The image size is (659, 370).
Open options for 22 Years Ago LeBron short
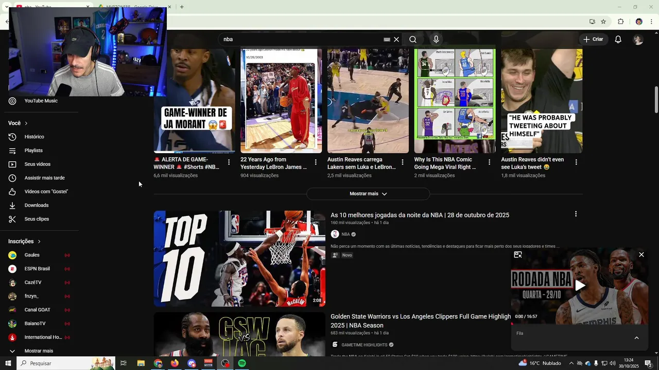[316, 162]
